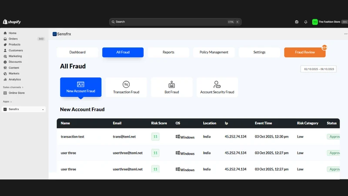Viewport: 348px width, 196px height.
Task: Open the notifications bell
Action: pyautogui.click(x=306, y=22)
